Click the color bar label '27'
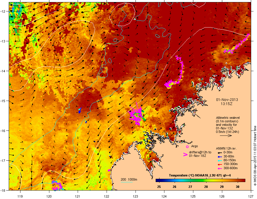Image resolution: width=257 pixels, height=199 pixels. coord(190,187)
